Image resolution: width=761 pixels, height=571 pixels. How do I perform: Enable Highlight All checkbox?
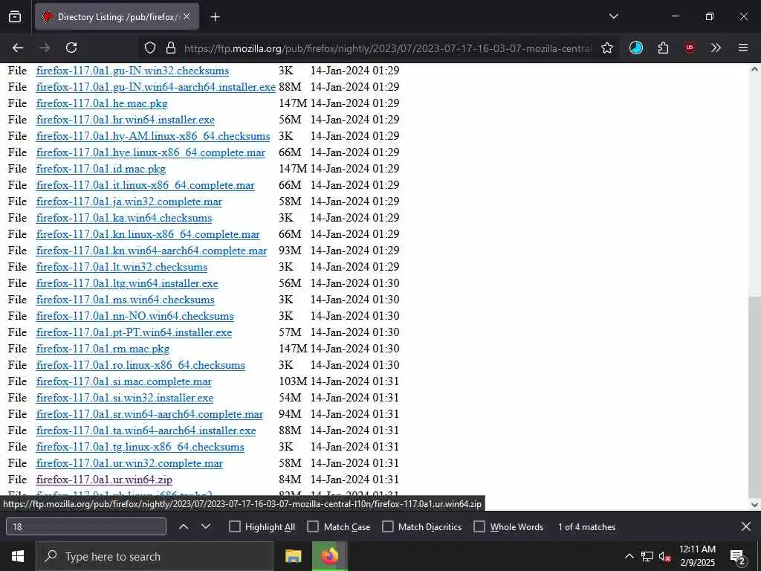click(234, 527)
